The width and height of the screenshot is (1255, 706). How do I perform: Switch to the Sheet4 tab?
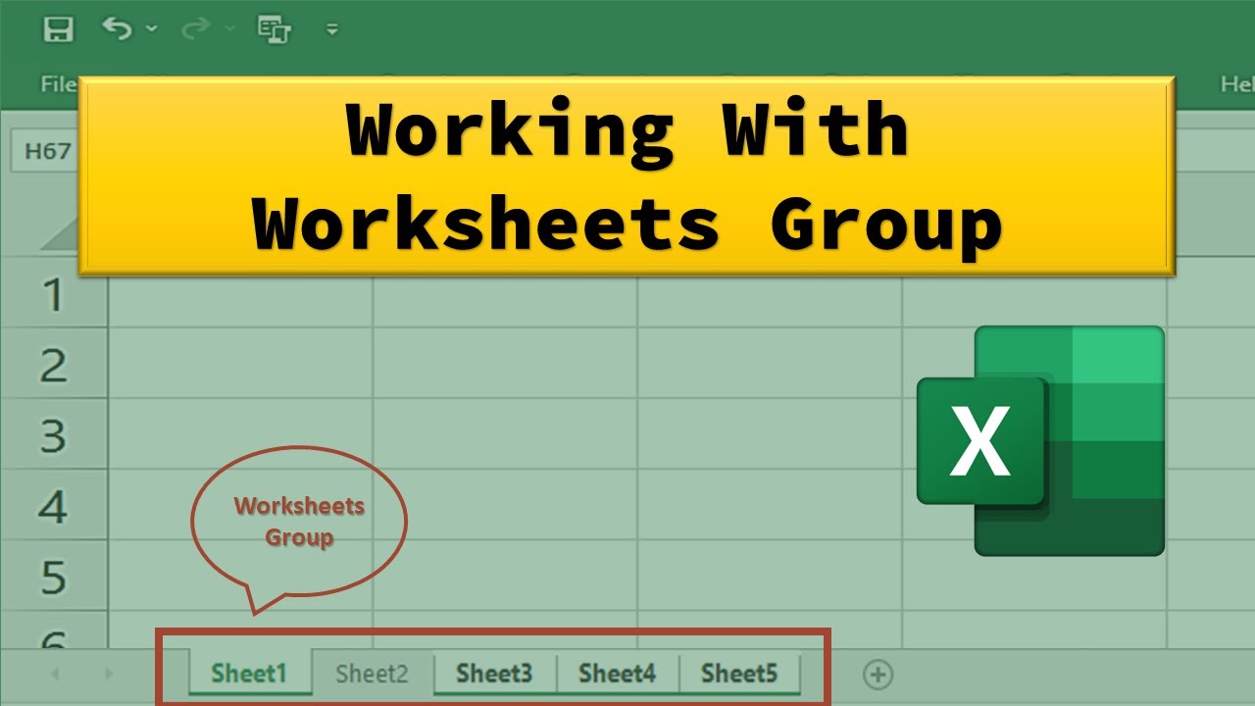pyautogui.click(x=617, y=674)
